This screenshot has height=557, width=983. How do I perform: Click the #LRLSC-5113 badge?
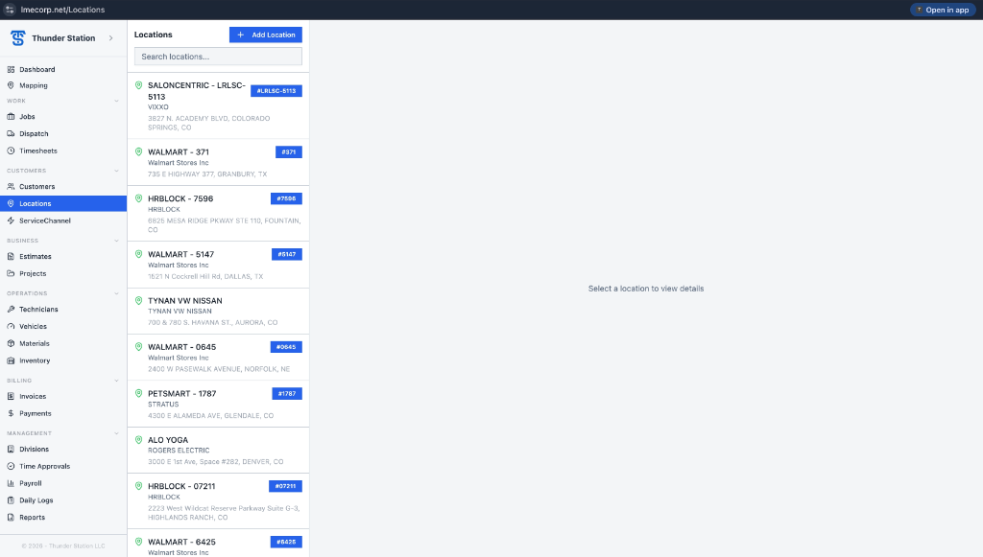276,91
